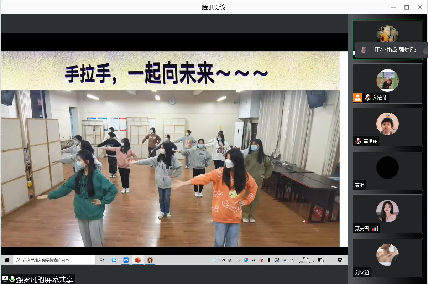Click the signal strength icon beside 聂美雪

(375, 228)
